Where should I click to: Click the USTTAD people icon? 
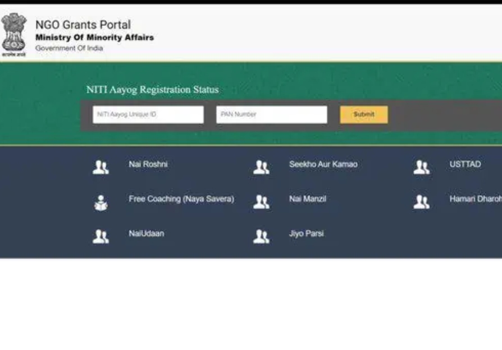click(x=421, y=167)
